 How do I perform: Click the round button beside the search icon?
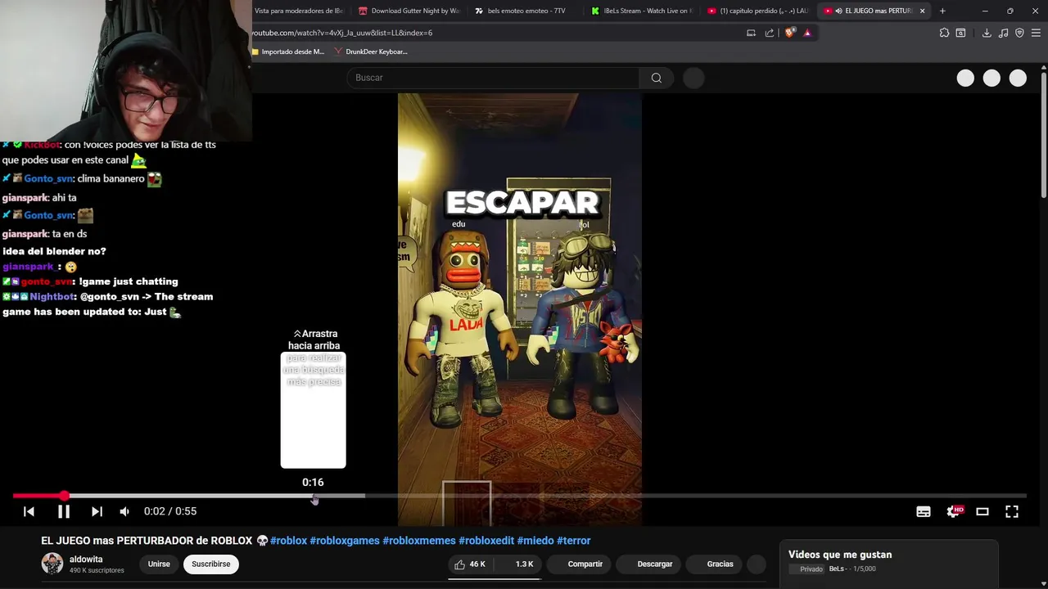(x=693, y=78)
